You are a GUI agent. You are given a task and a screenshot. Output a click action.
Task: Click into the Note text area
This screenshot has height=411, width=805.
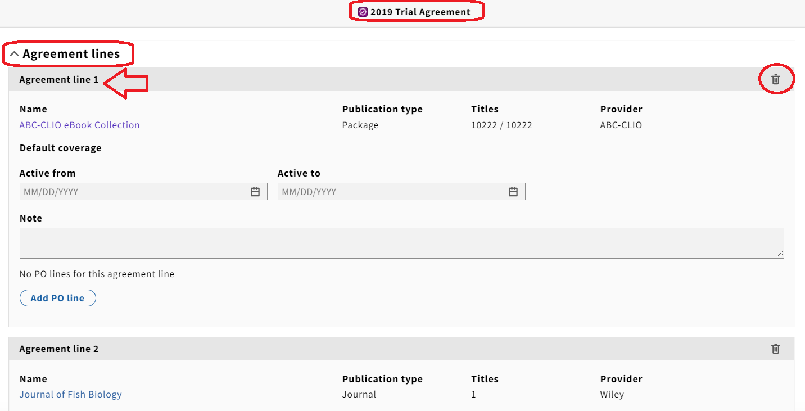[x=401, y=243]
